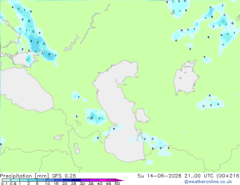240x185 pixels.
Task: Click the legend label "15"
Action: click(56, 183)
